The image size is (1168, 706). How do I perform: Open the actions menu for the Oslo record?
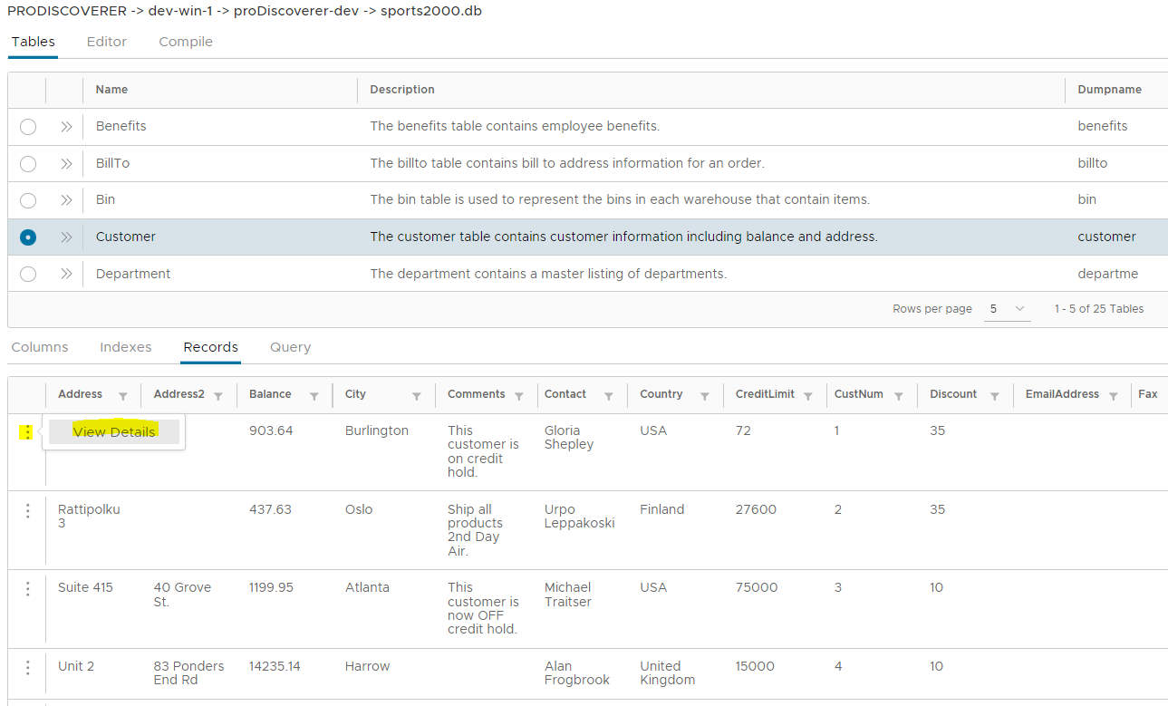click(x=27, y=509)
